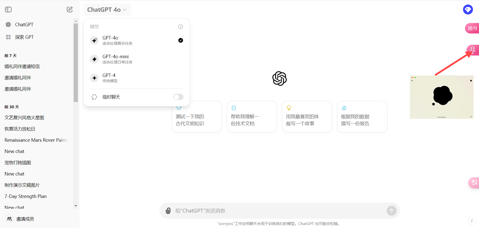Click the lightbulb icon on the story card
This screenshot has height=228, width=479.
pyautogui.click(x=289, y=108)
